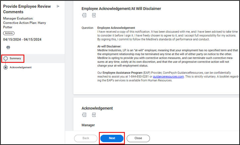The image size is (240, 145).
Task: Go to Acknowledgement step label in sidebar
Action: [21, 67]
